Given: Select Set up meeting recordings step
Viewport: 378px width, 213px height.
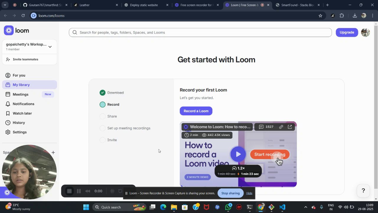Looking at the screenshot, I should (x=125, y=128).
